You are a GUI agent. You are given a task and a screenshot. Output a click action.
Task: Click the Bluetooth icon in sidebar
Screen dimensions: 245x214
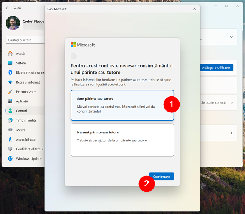point(10,73)
